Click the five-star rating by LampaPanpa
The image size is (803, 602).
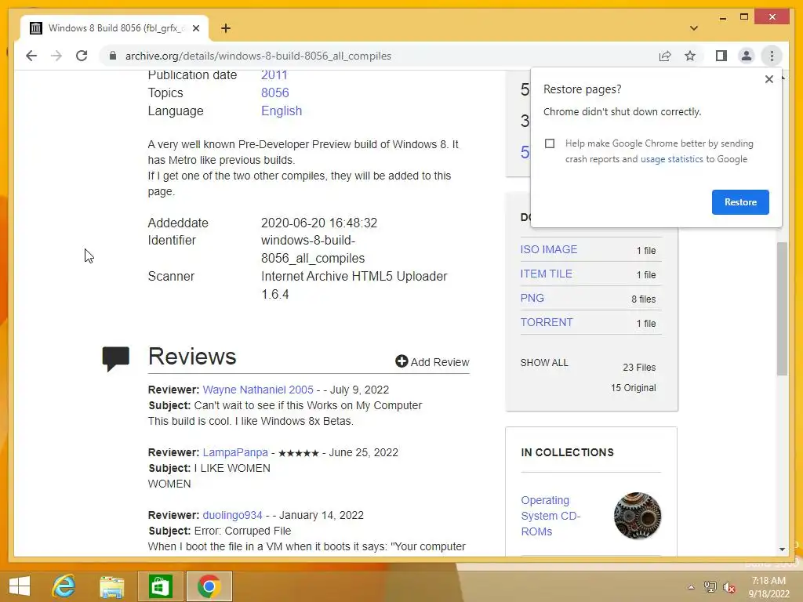tap(299, 453)
